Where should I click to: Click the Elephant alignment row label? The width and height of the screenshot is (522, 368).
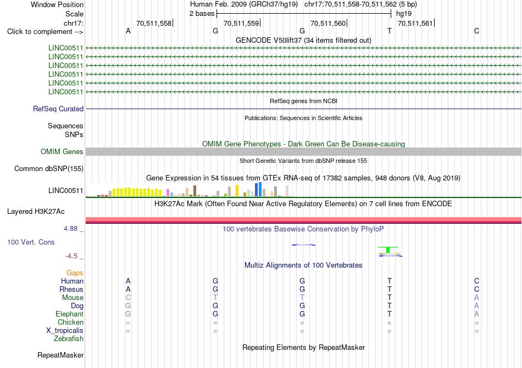click(x=70, y=314)
